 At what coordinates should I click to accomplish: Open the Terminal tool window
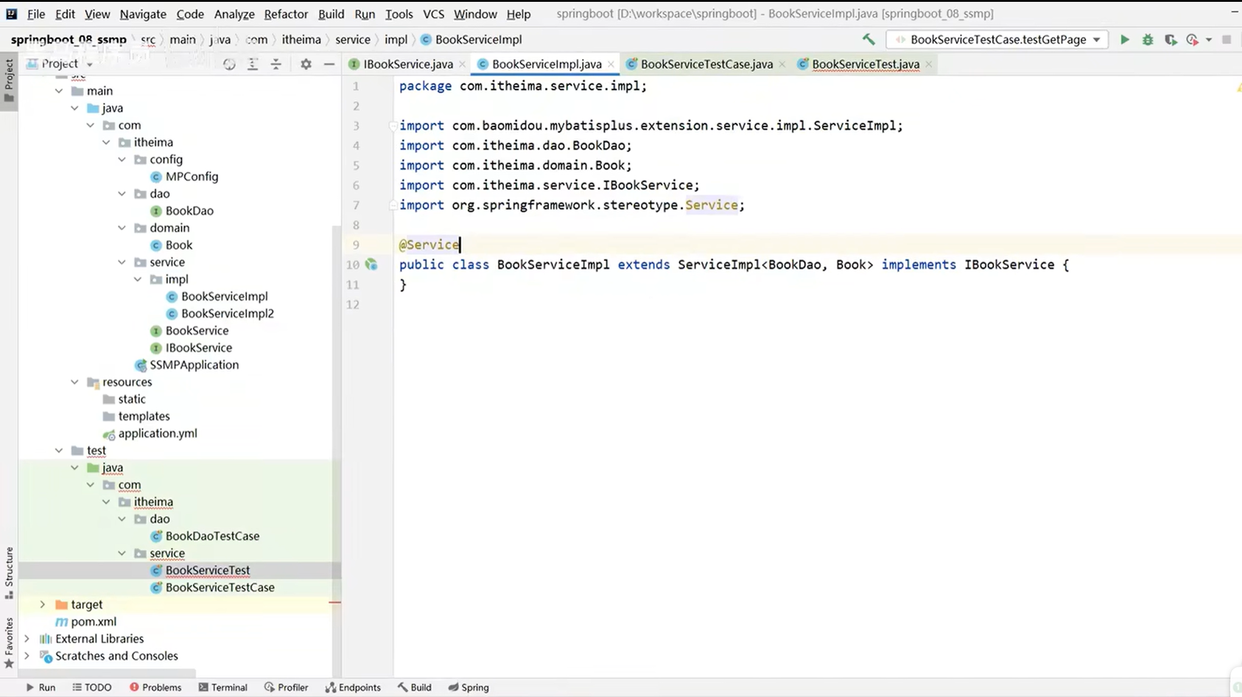[223, 687]
